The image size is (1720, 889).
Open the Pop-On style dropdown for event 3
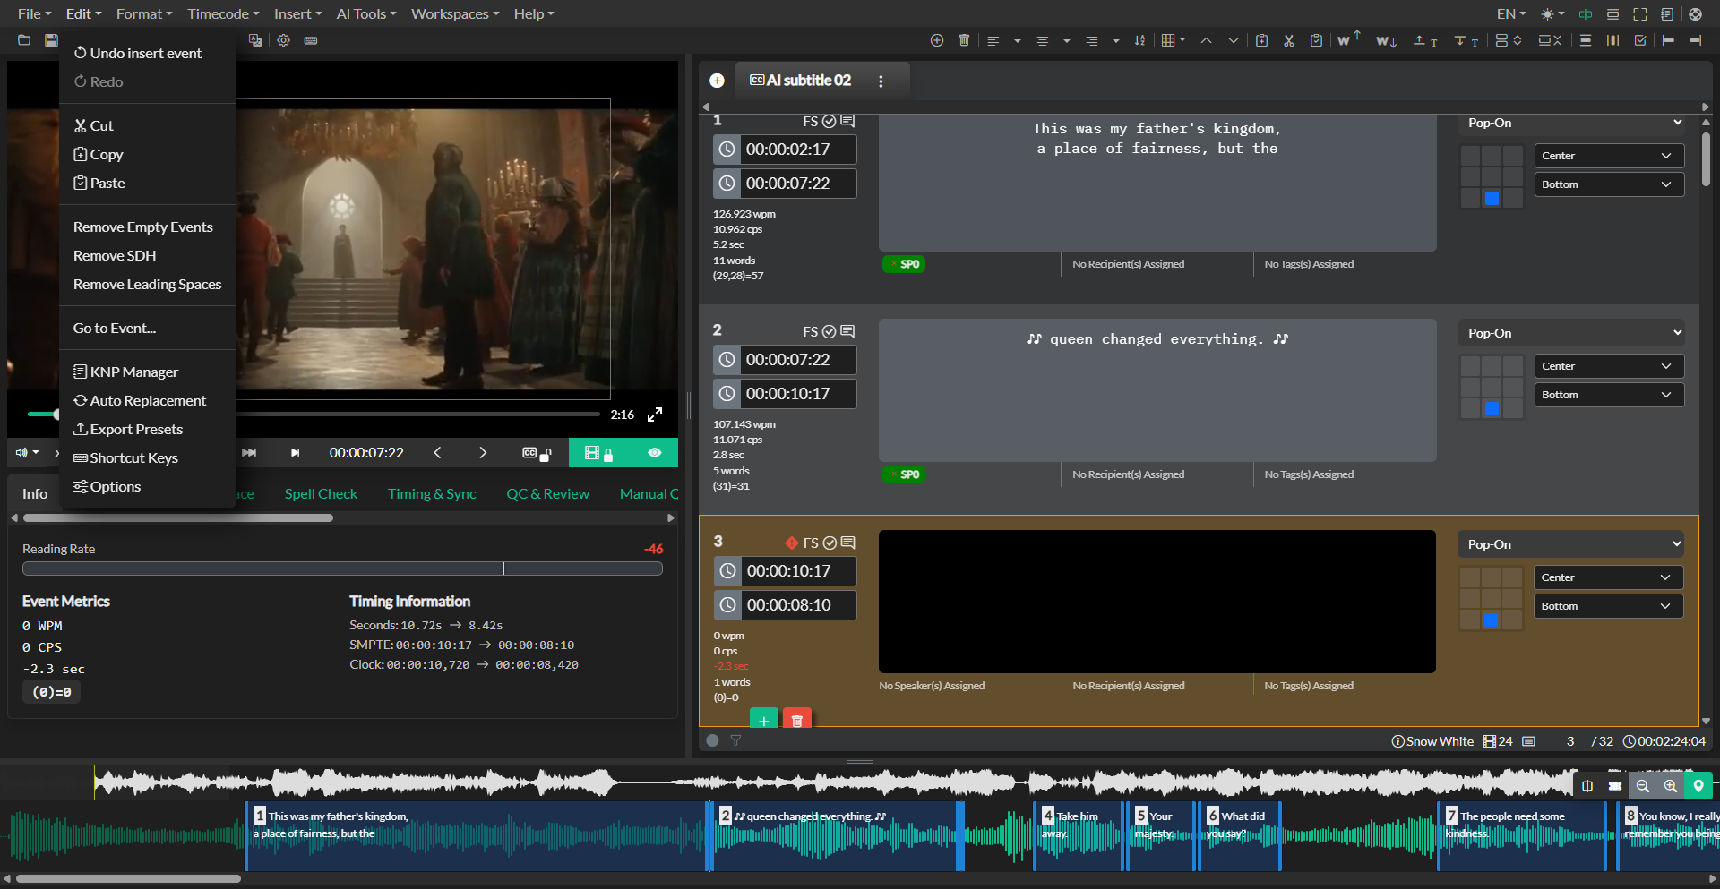pyautogui.click(x=1569, y=543)
